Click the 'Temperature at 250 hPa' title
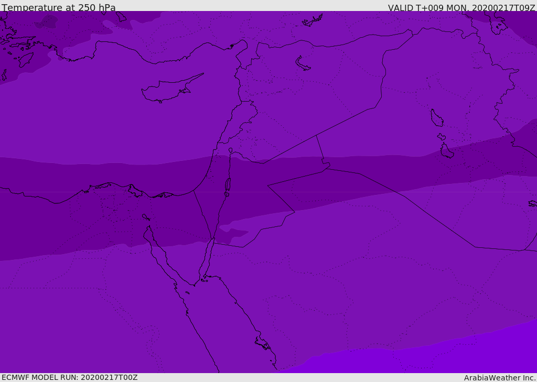537x382 pixels. click(59, 7)
